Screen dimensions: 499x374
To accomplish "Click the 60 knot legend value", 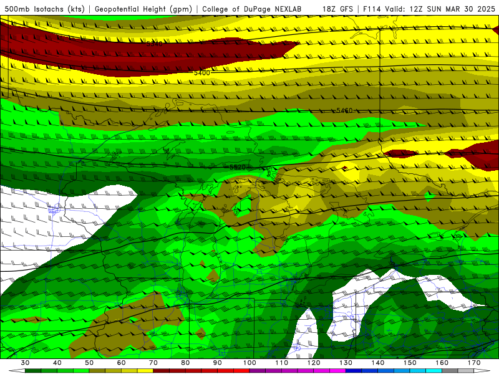I will tap(121, 363).
